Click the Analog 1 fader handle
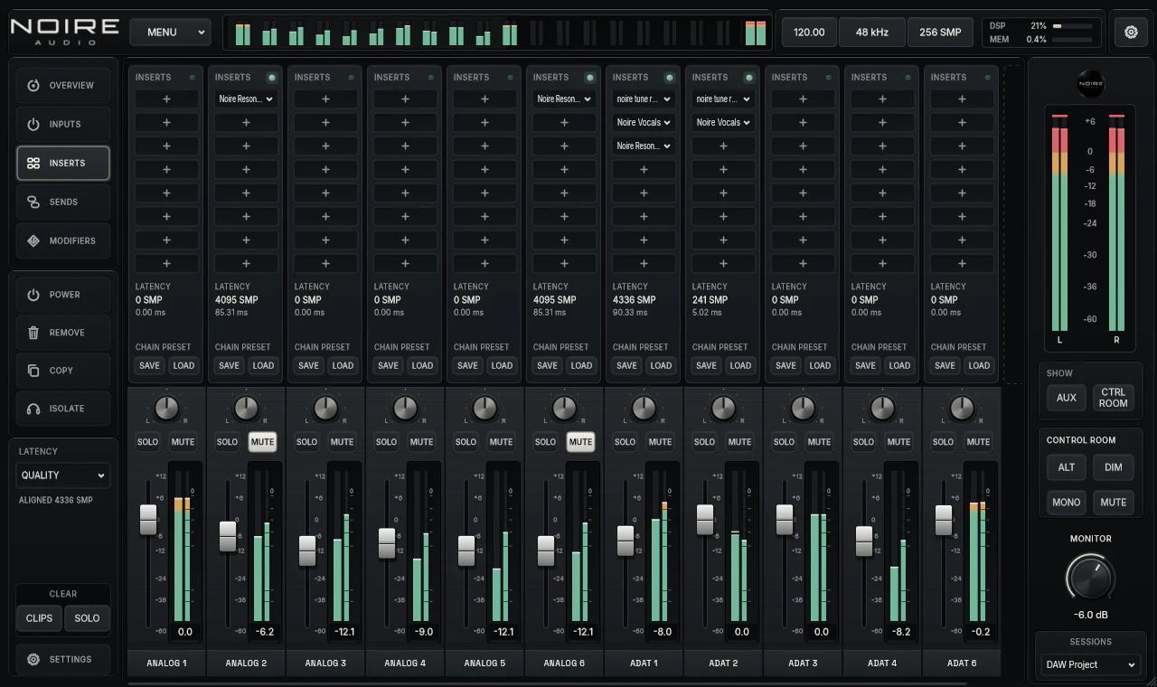 [x=147, y=519]
